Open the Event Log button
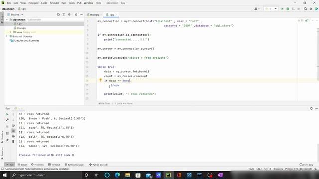 point(306,165)
